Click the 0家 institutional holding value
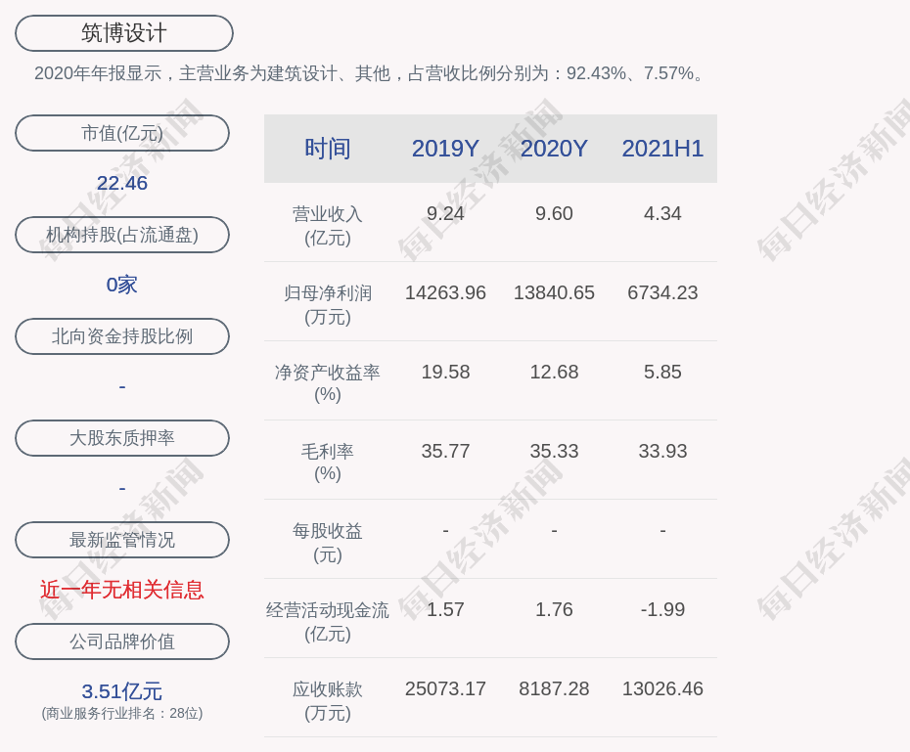910x752 pixels. coord(122,285)
